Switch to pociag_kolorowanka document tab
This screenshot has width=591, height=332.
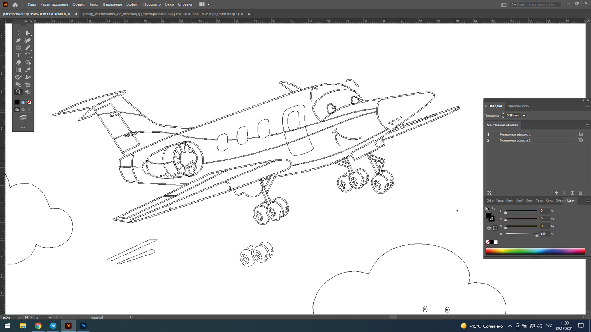(x=162, y=14)
